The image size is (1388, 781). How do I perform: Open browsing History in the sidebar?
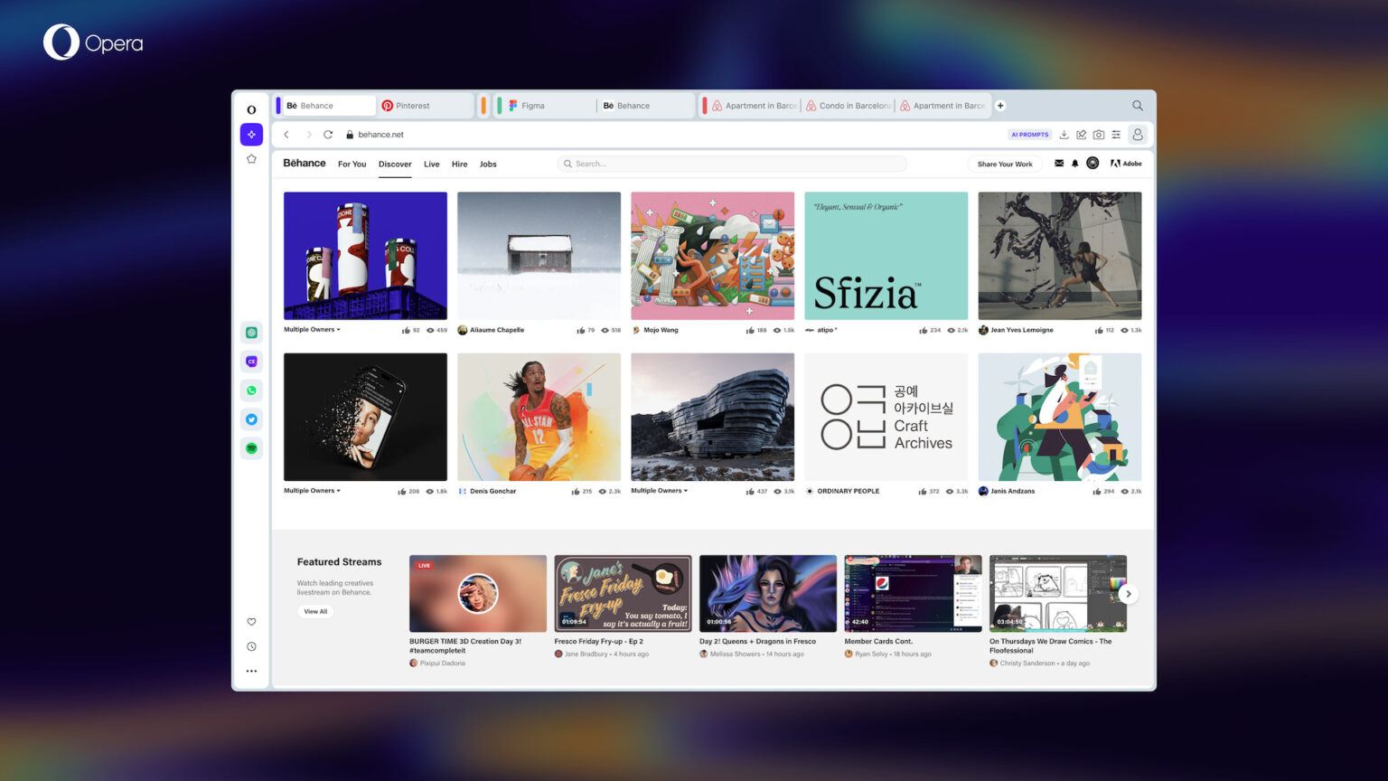(x=251, y=645)
